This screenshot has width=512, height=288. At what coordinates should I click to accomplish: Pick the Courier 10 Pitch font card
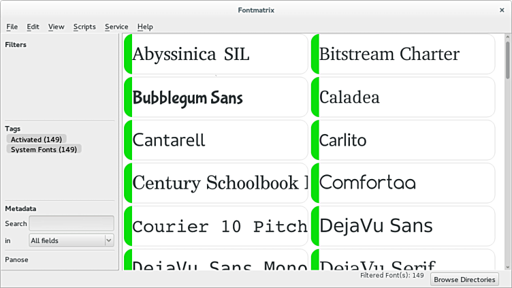218,226
